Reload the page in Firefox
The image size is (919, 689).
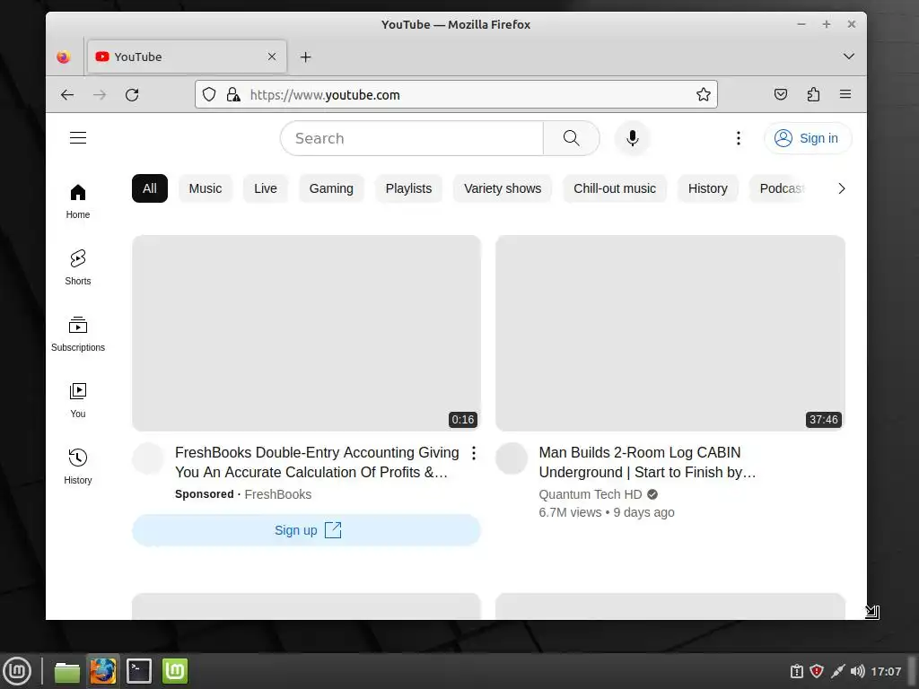coord(132,95)
